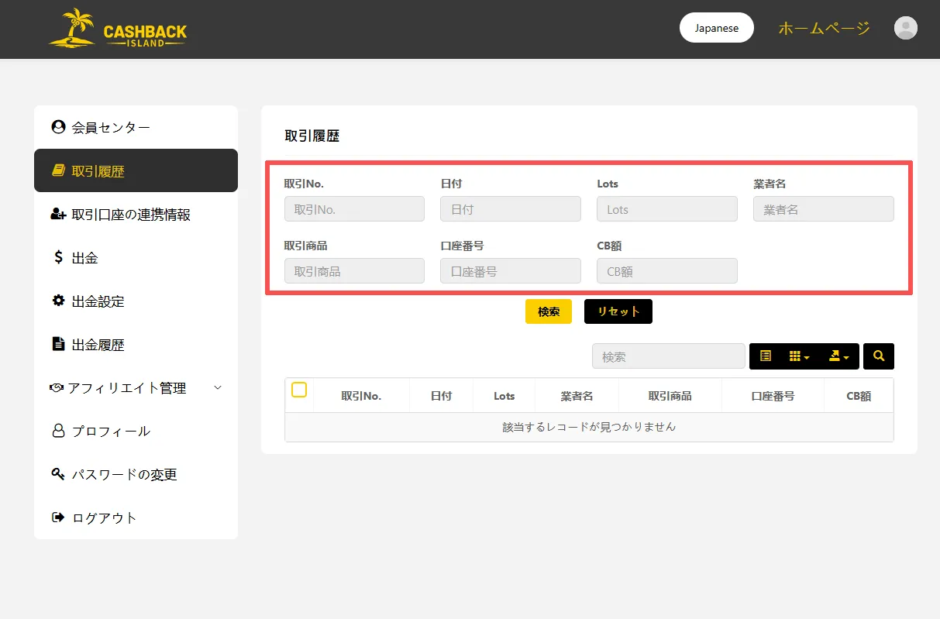Image resolution: width=940 pixels, height=619 pixels.
Task: Follow the ホームページ link
Action: point(824,29)
